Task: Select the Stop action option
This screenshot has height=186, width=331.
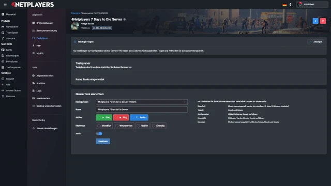Action: click(x=121, y=117)
